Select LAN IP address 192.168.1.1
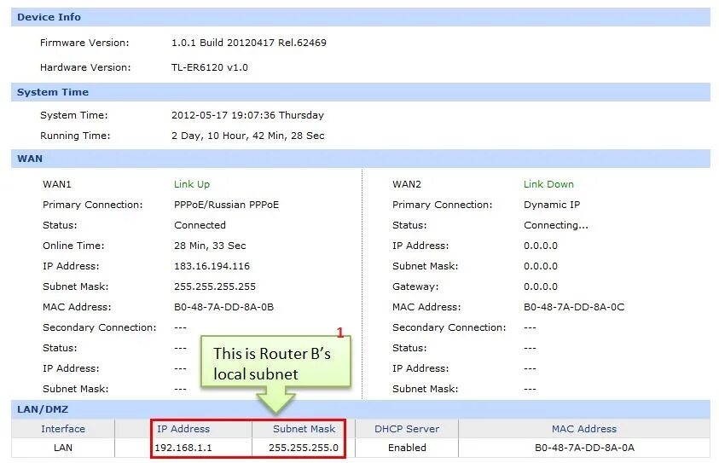The width and height of the screenshot is (719, 463). (x=183, y=448)
